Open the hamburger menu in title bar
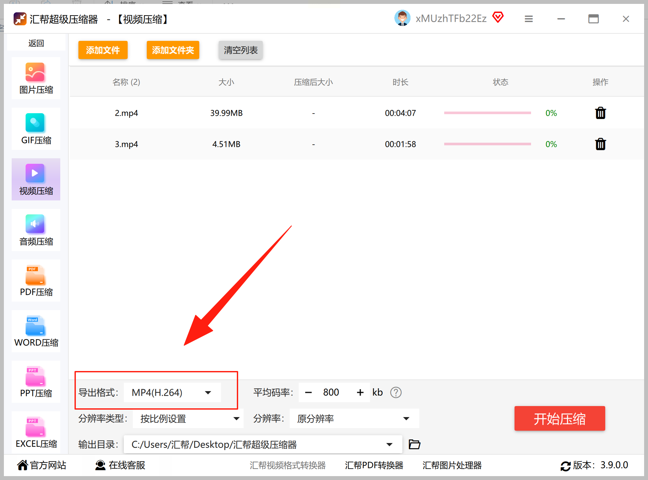The image size is (648, 480). pos(528,19)
